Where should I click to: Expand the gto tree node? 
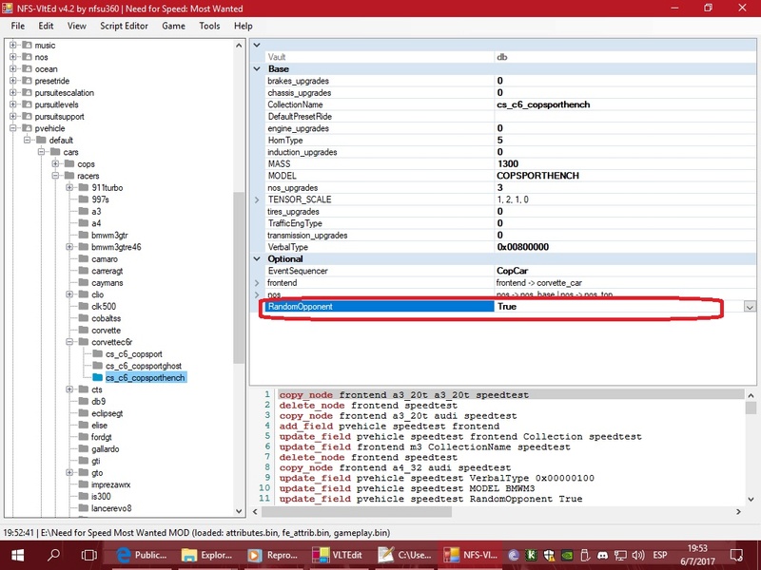click(x=69, y=472)
